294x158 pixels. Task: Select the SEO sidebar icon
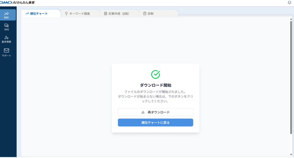pos(6,13)
